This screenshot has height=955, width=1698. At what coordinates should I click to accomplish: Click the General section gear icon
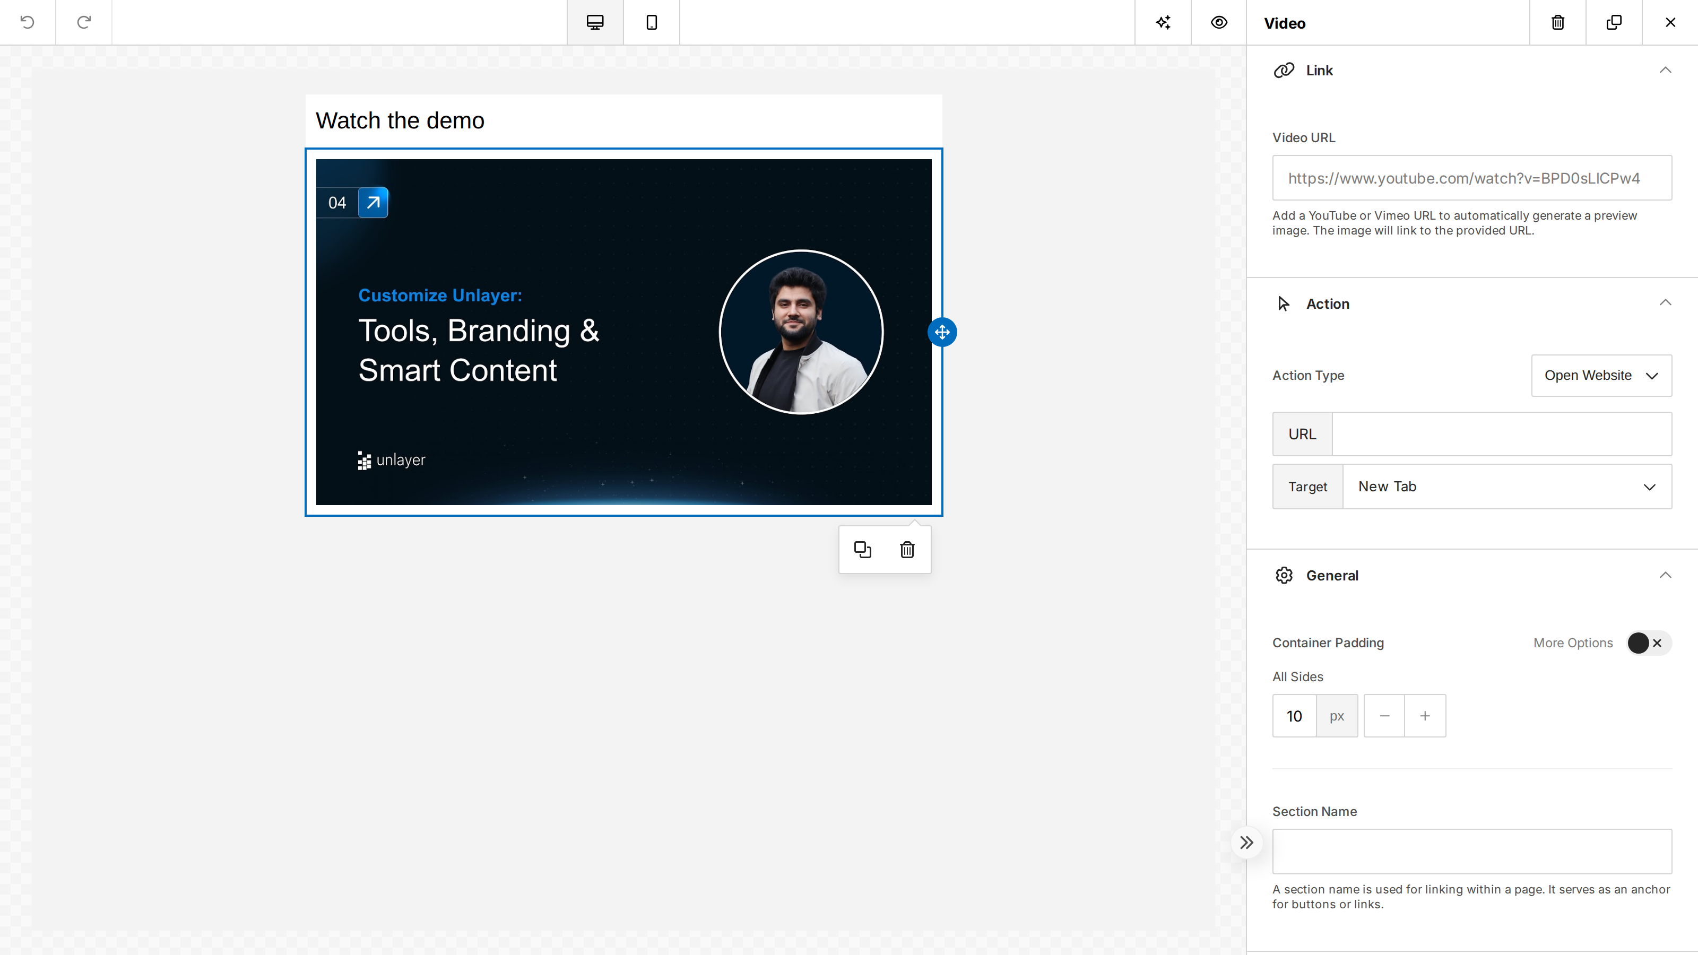(1284, 575)
